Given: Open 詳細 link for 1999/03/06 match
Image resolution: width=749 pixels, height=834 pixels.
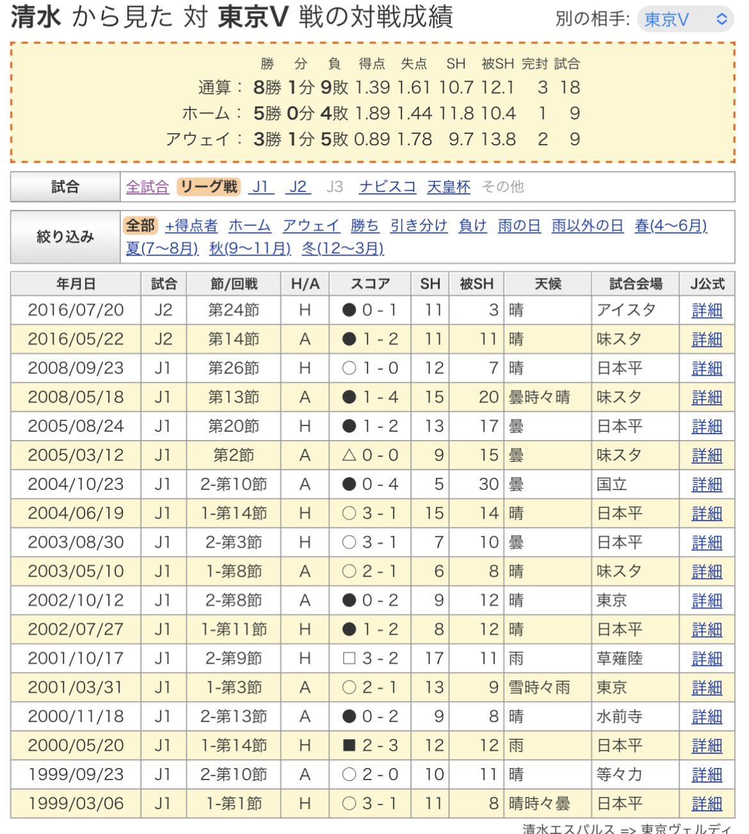Looking at the screenshot, I should [707, 804].
